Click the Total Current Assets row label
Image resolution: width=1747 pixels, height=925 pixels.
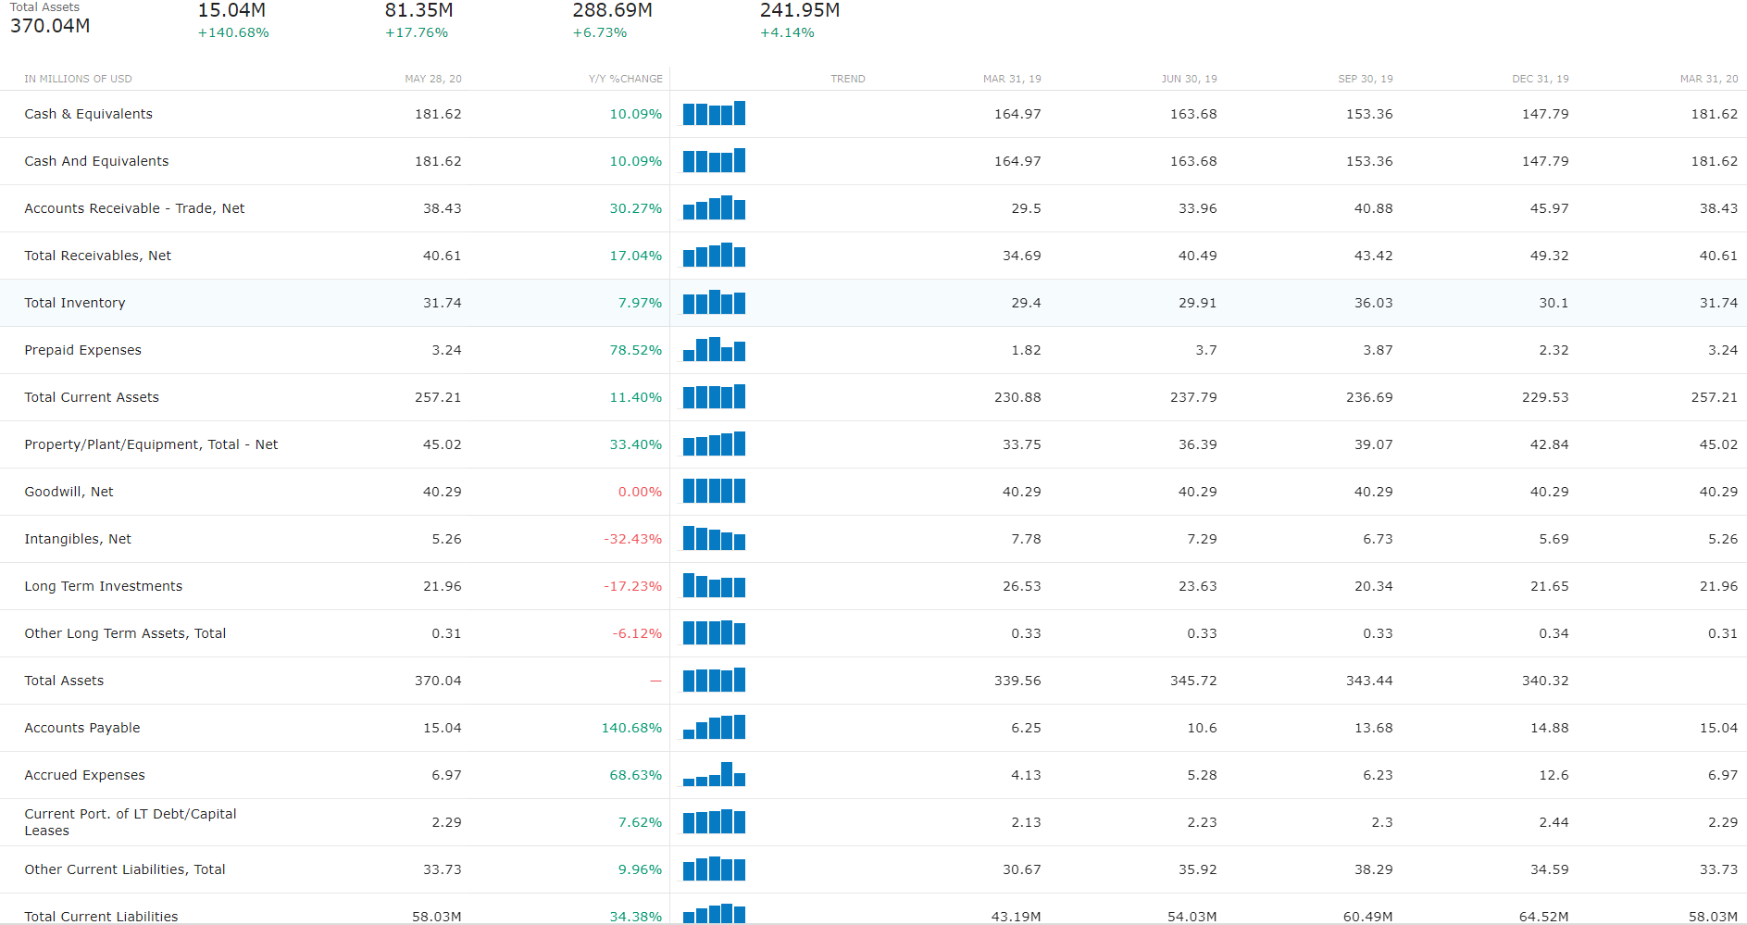pyautogui.click(x=92, y=397)
